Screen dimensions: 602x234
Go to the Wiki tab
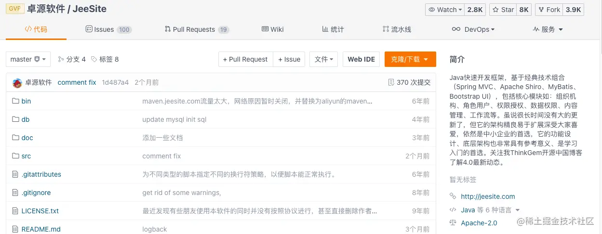(x=273, y=29)
